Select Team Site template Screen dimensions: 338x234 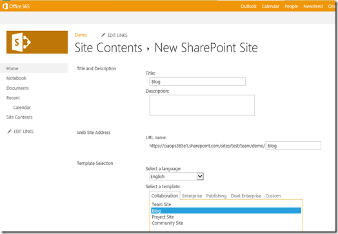click(x=161, y=204)
